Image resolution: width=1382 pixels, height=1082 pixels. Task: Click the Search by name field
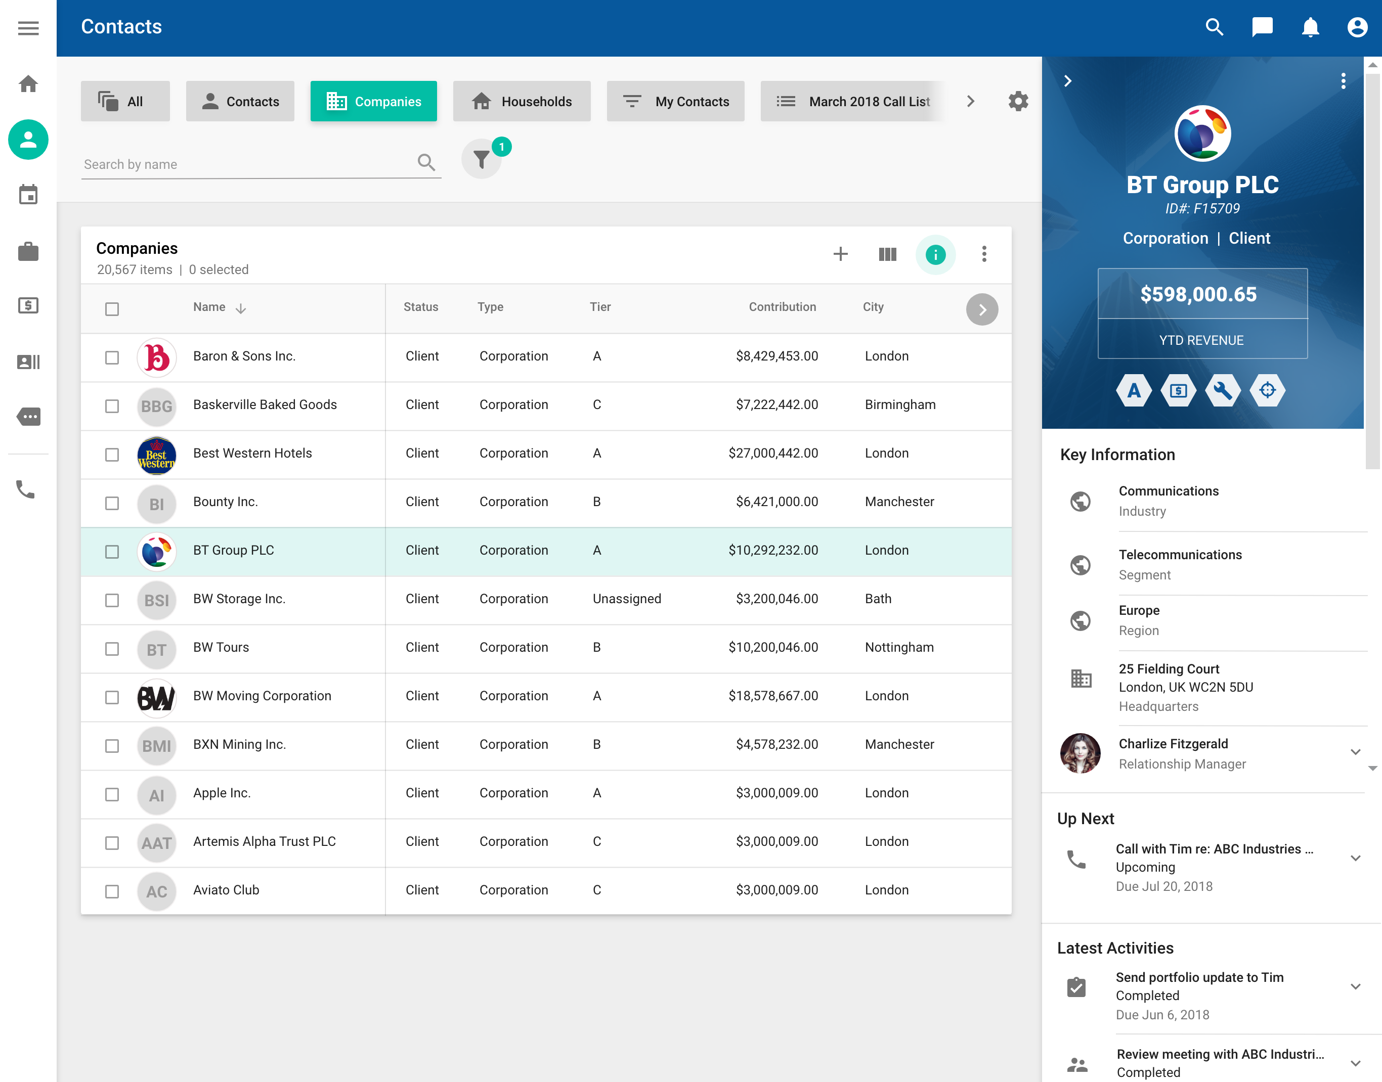(x=247, y=164)
